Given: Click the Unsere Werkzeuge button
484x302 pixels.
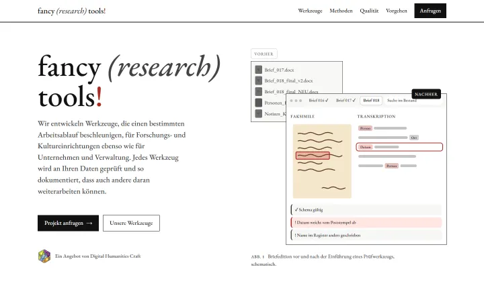Looking at the screenshot, I should (x=131, y=223).
